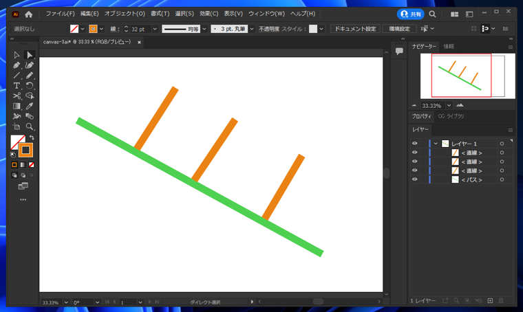Select the Selection tool (hollow arrow)

(17, 55)
